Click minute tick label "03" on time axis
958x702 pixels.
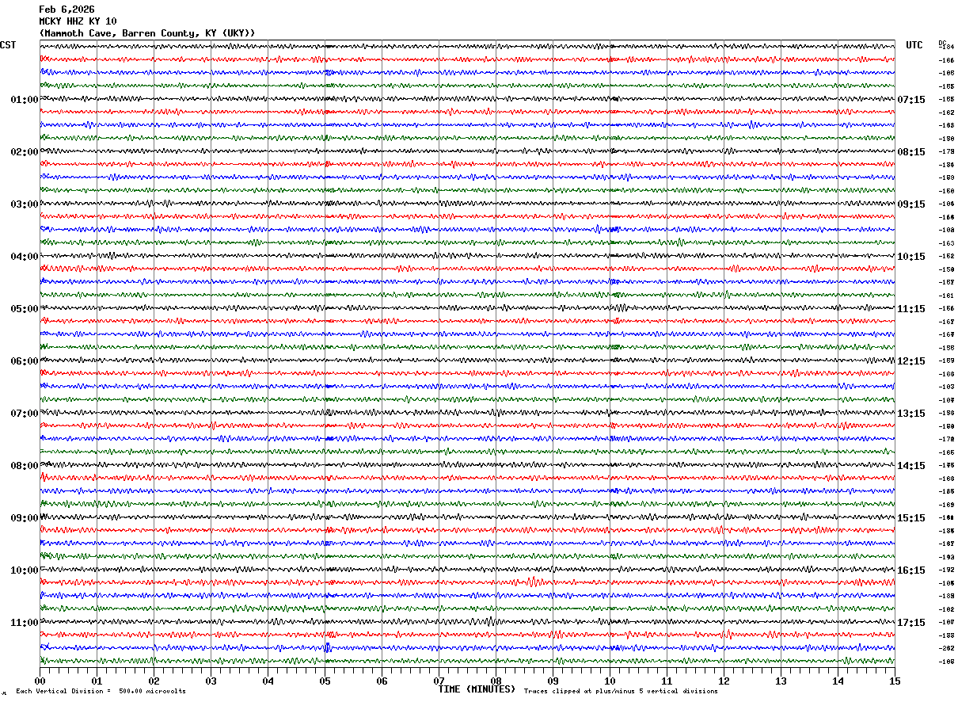click(x=211, y=681)
